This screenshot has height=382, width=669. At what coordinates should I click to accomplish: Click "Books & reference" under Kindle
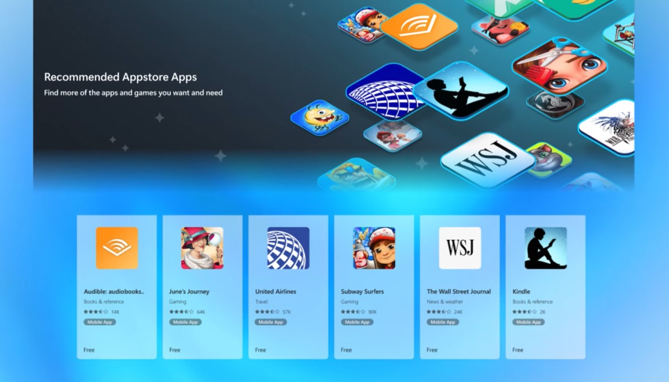click(532, 302)
